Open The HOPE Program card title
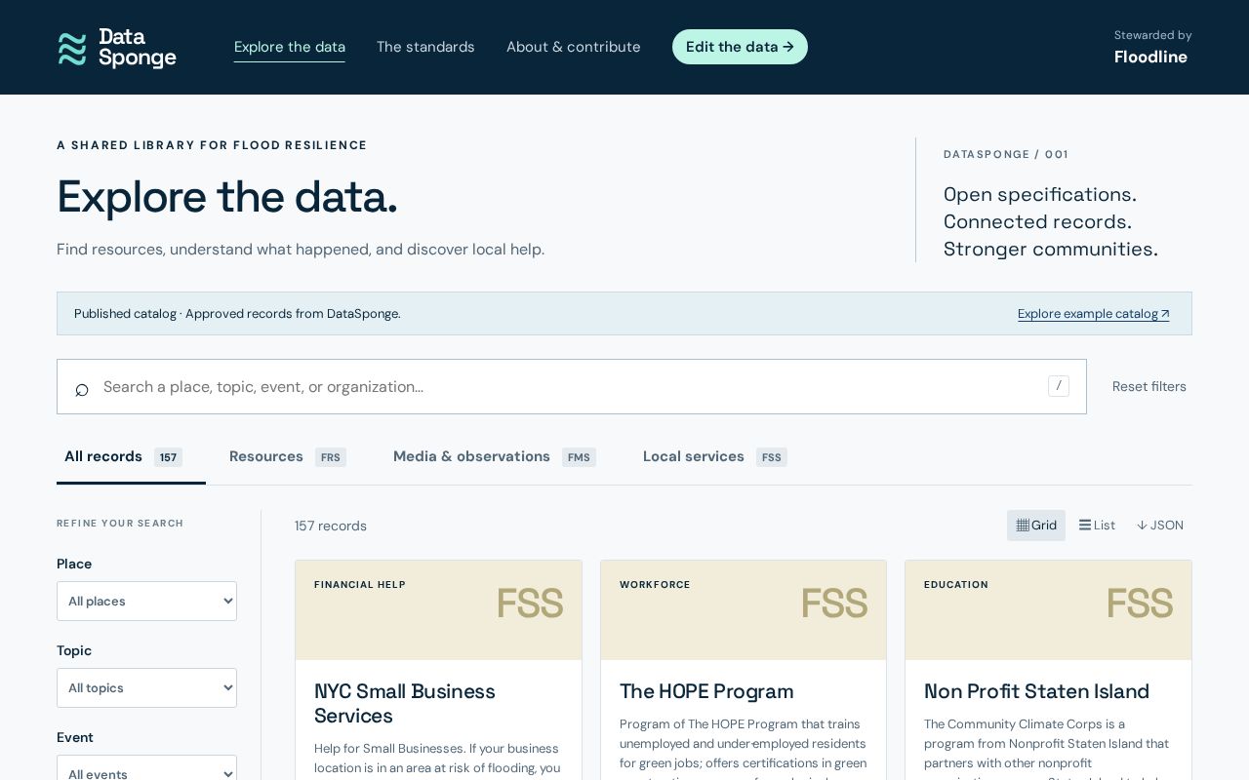 pyautogui.click(x=706, y=691)
